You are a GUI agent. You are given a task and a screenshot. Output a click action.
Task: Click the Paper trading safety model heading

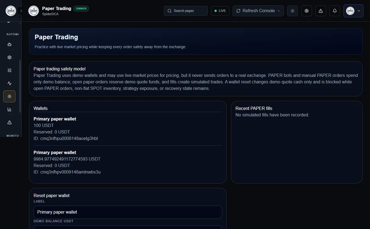click(x=60, y=69)
